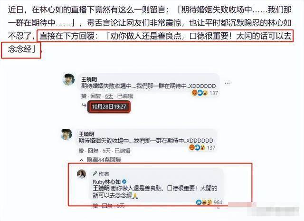Open first 王曉明 commenter avatar

click(x=68, y=79)
